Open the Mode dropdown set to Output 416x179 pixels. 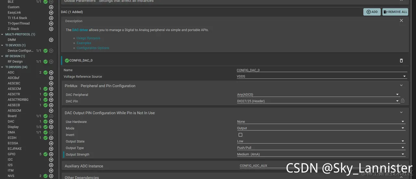[321, 128]
